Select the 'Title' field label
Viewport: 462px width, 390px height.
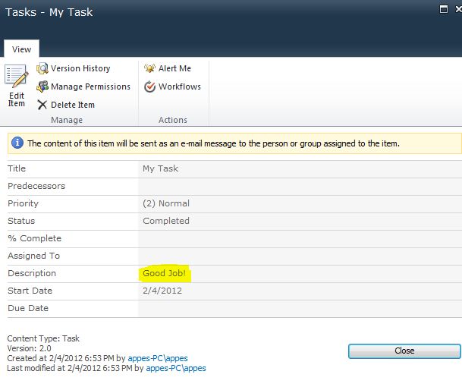click(17, 168)
